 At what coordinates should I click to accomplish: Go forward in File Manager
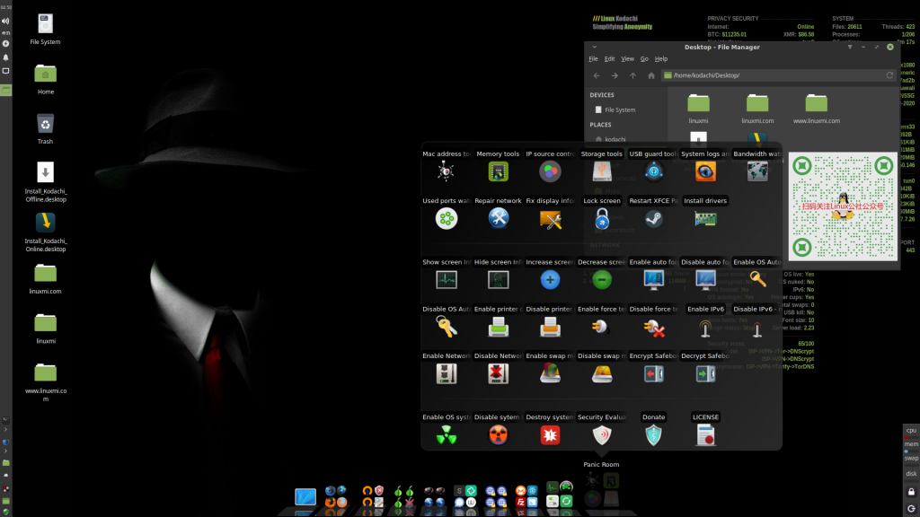615,75
